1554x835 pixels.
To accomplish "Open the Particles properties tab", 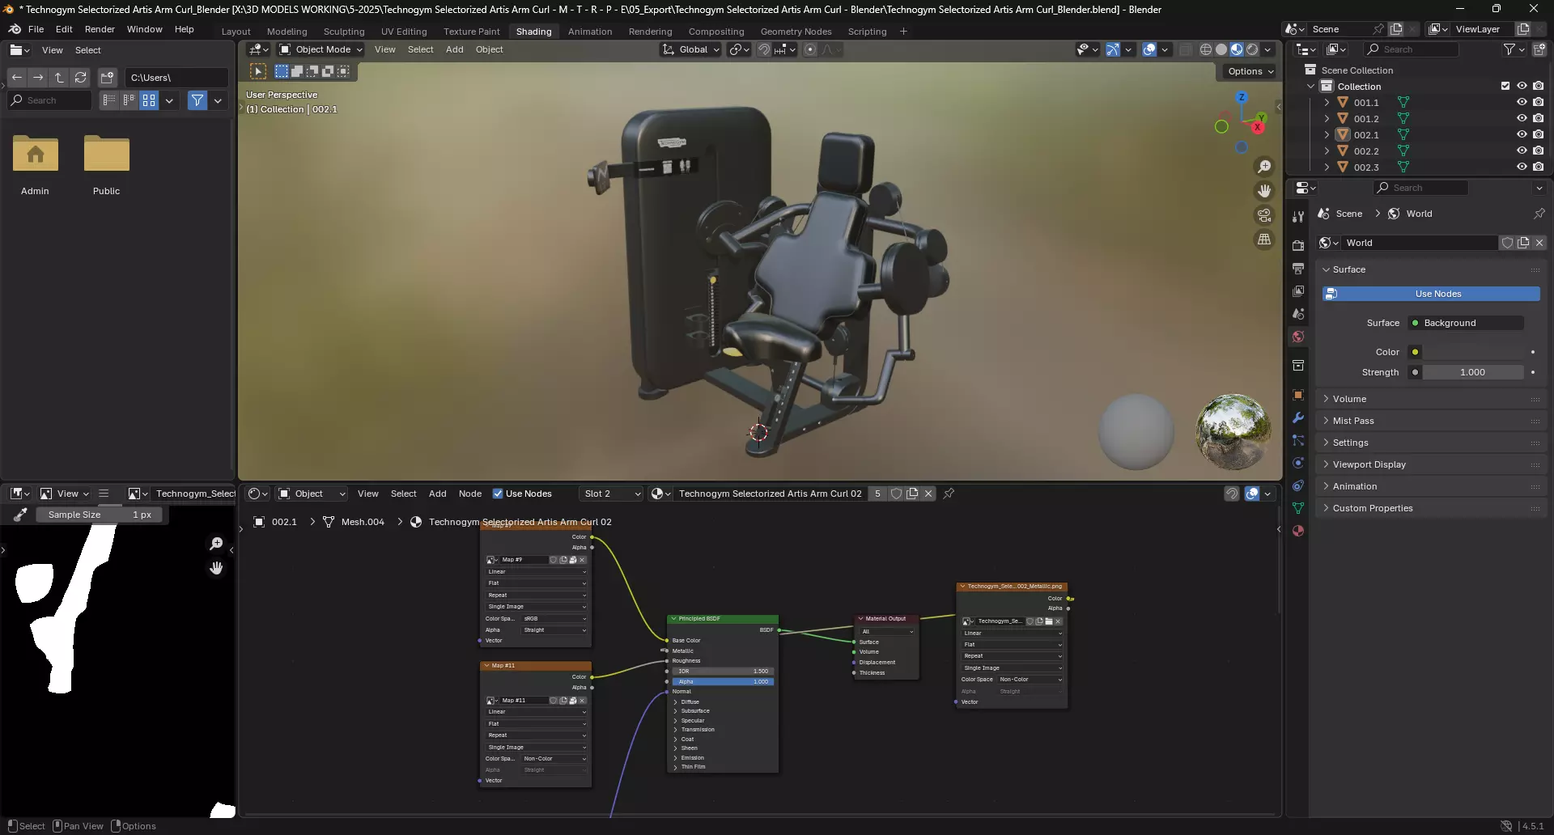I will (x=1298, y=440).
